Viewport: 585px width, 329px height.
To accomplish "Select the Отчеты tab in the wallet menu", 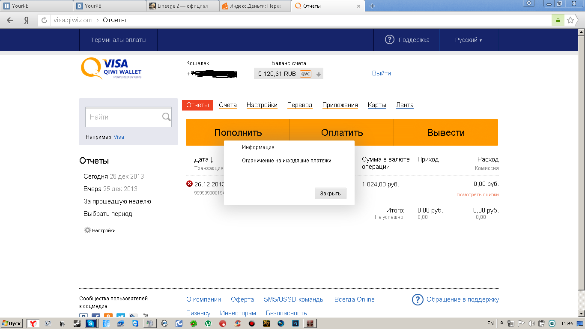I will pyautogui.click(x=197, y=105).
